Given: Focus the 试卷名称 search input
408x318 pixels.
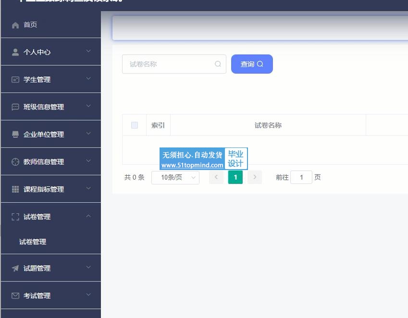Looking at the screenshot, I should tap(174, 64).
